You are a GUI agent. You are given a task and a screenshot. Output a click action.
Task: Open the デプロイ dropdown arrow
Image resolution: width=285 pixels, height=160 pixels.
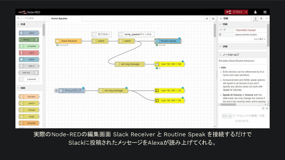point(246,12)
